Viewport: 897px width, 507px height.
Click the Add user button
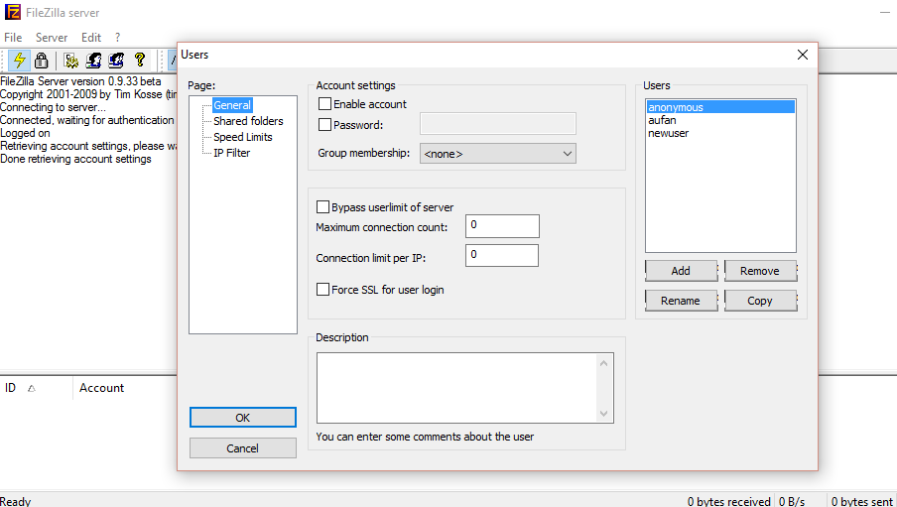[681, 271]
